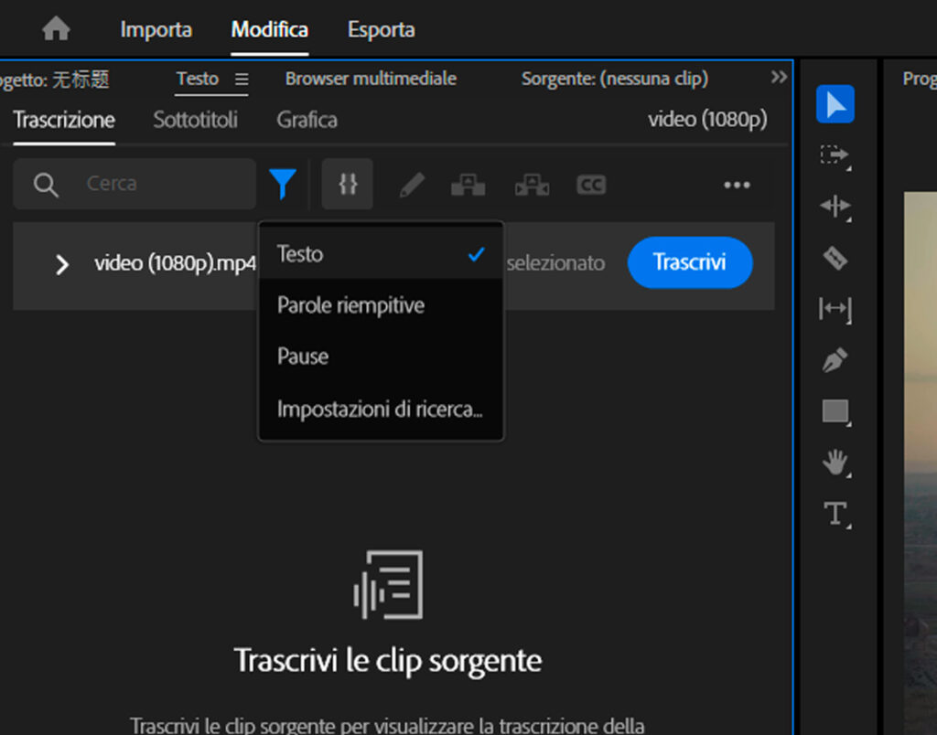The height and width of the screenshot is (735, 937).
Task: Switch to the Browser multimediale panel
Action: tap(370, 79)
